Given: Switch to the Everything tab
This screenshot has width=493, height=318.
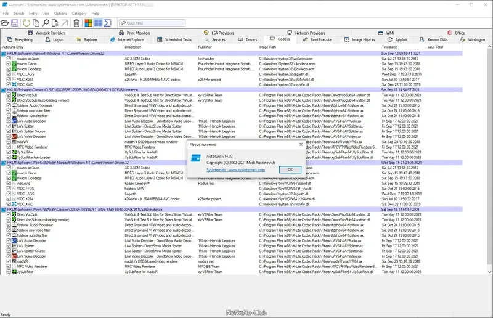Looking at the screenshot, I should point(20,39).
